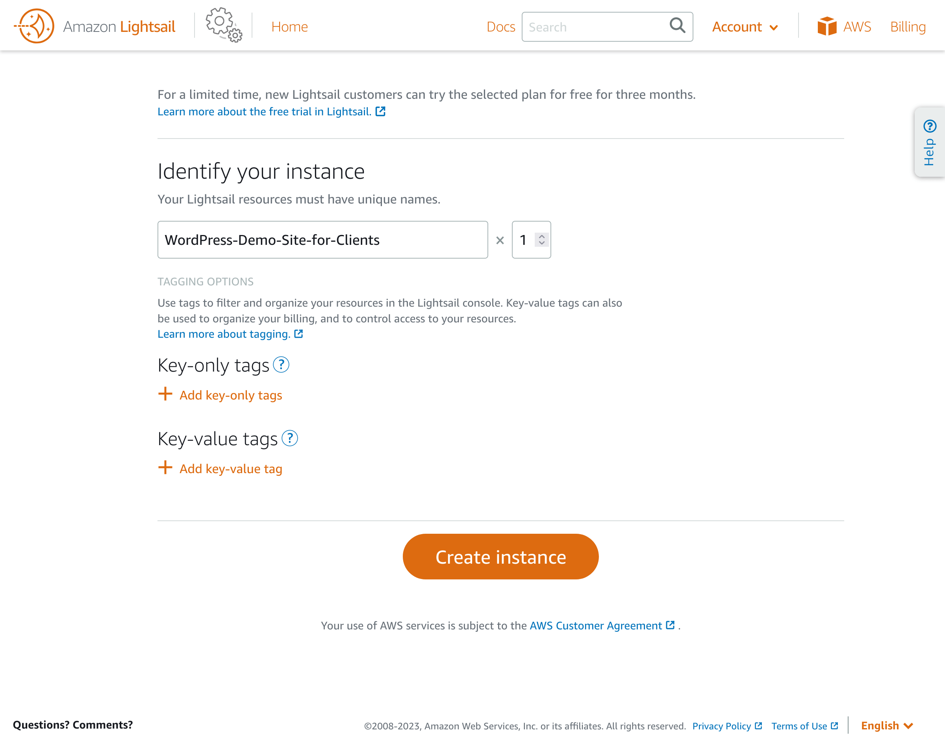Expand the Account dropdown menu
The image size is (945, 740).
(745, 27)
